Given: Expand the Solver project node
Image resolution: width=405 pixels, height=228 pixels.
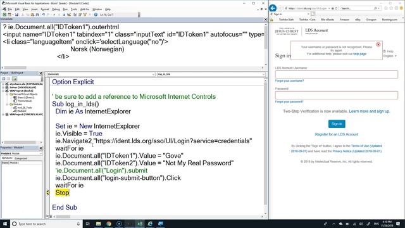Looking at the screenshot, I should point(3,87).
